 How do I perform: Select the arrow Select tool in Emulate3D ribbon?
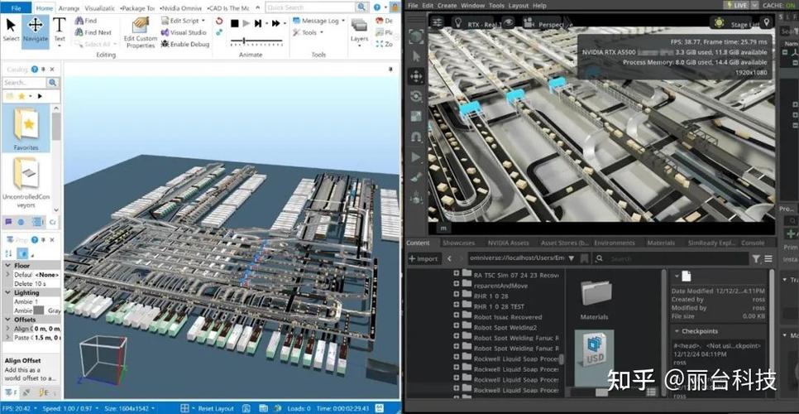tap(11, 30)
